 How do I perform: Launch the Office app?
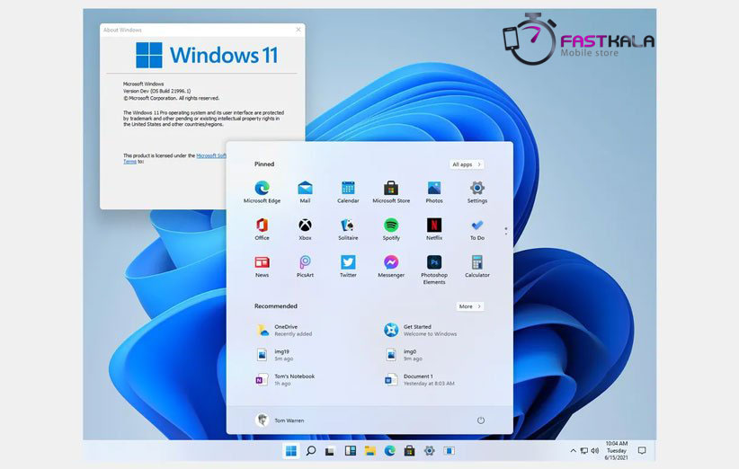tap(262, 229)
